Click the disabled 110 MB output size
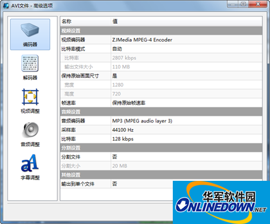Viewport: 270px width, 224px height. click(x=121, y=67)
